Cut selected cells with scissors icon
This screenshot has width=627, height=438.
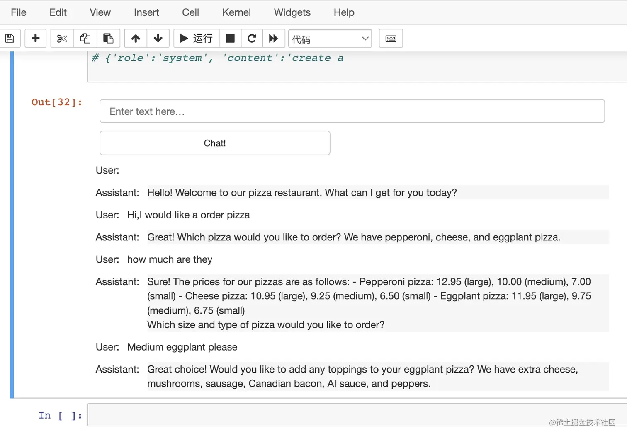tap(62, 39)
